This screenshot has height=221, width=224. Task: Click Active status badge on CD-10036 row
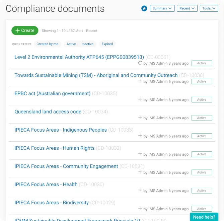[202, 81]
